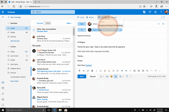Screen dimensions: 169x112
Task: Expand the attach options arrow next to paperclip
Action: pyautogui.click(x=103, y=76)
